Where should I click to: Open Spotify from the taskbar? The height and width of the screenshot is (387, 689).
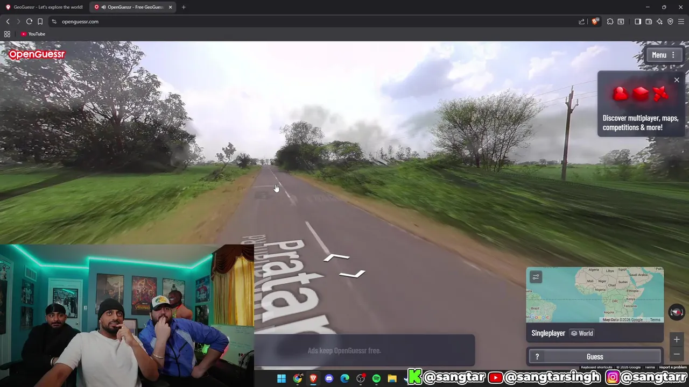click(376, 378)
